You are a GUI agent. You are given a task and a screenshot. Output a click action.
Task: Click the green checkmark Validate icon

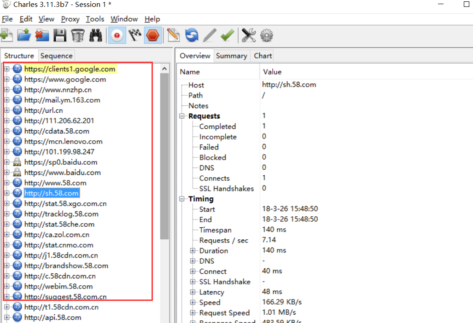point(228,35)
